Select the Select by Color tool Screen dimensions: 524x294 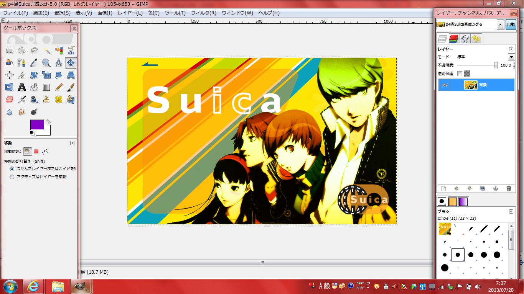pos(59,50)
